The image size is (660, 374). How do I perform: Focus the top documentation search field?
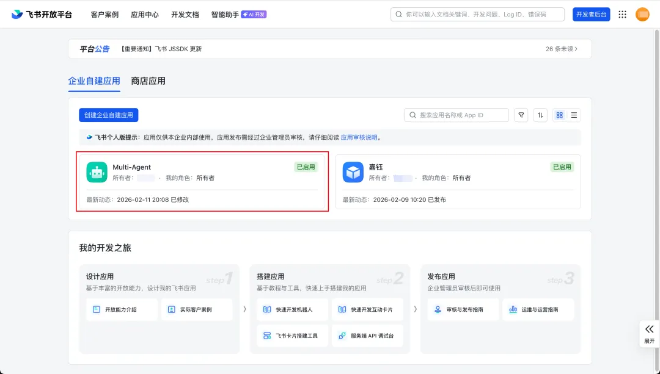(477, 14)
